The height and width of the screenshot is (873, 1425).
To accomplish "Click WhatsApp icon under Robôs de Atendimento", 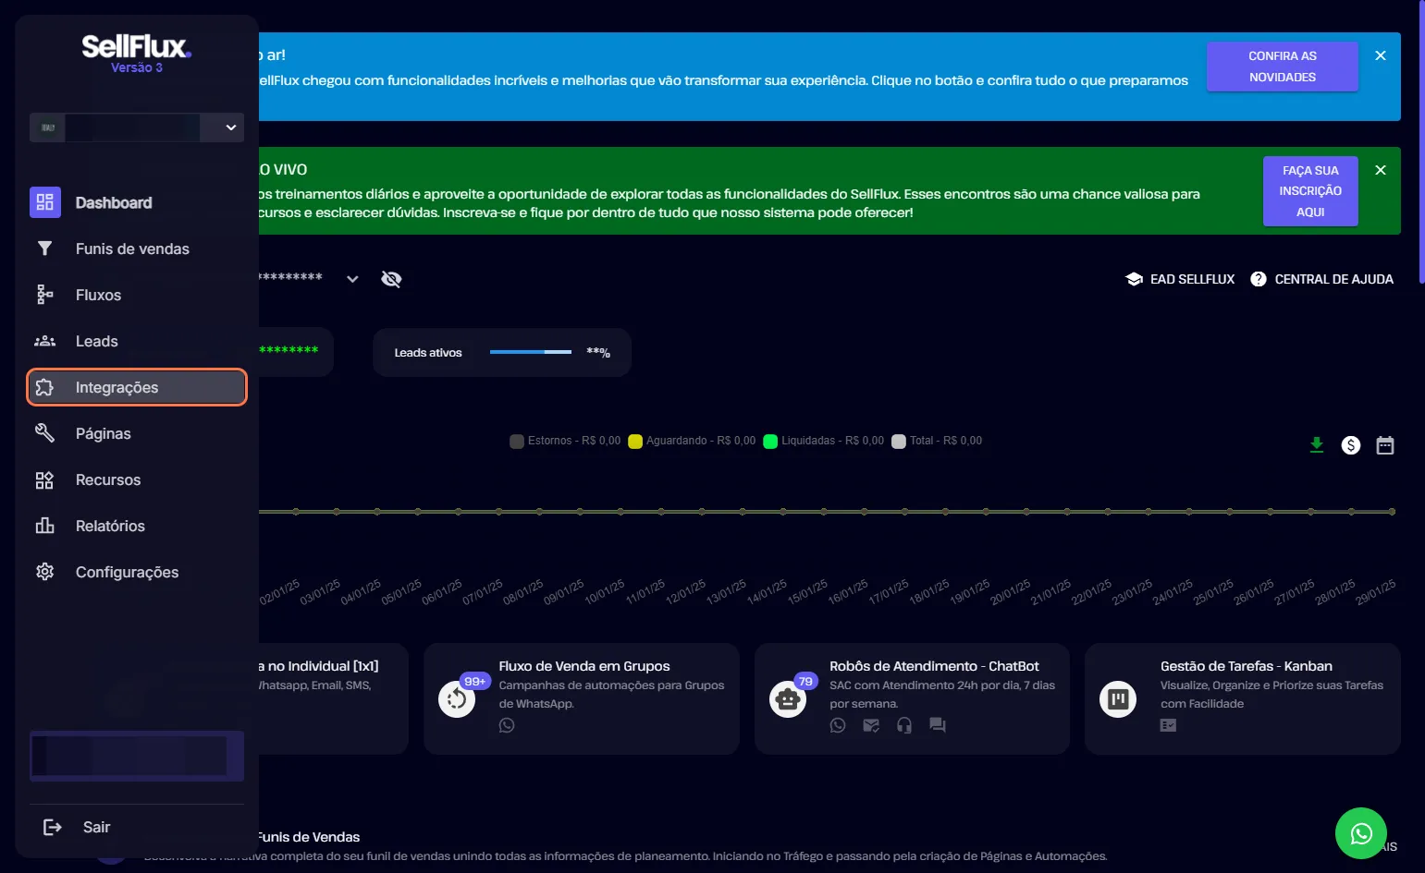I will [x=838, y=725].
